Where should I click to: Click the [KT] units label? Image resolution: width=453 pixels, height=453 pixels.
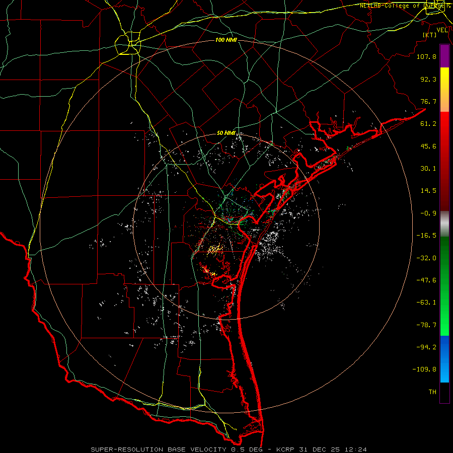point(430,35)
